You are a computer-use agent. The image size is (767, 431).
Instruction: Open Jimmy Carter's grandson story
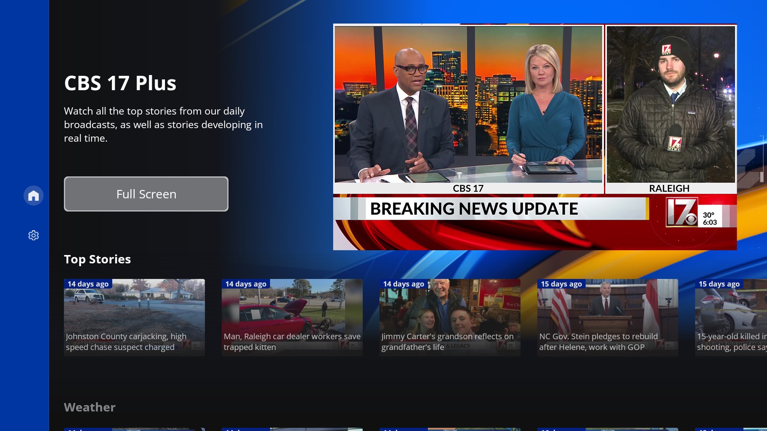[x=450, y=318]
